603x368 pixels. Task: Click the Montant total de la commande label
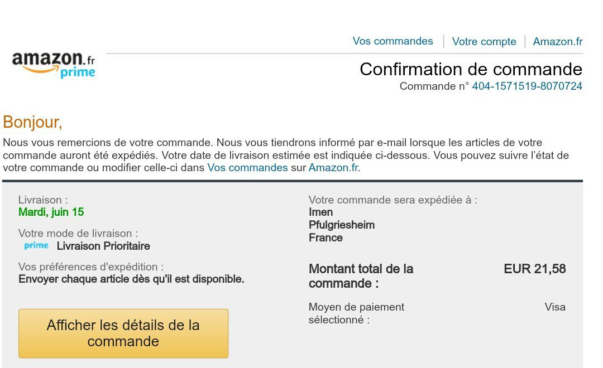pyautogui.click(x=361, y=276)
